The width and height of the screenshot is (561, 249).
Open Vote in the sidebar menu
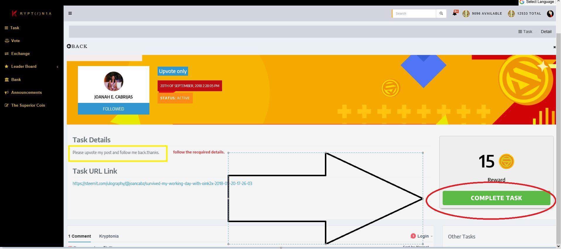[x=16, y=41]
